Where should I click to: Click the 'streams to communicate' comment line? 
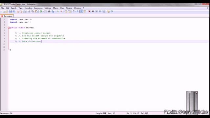(x=40, y=39)
